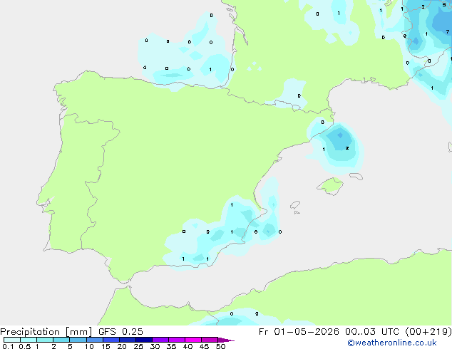Click the 'GFS 0.25' model label
Image resolution: width=452 pixels, height=349 pixels.
120,332
